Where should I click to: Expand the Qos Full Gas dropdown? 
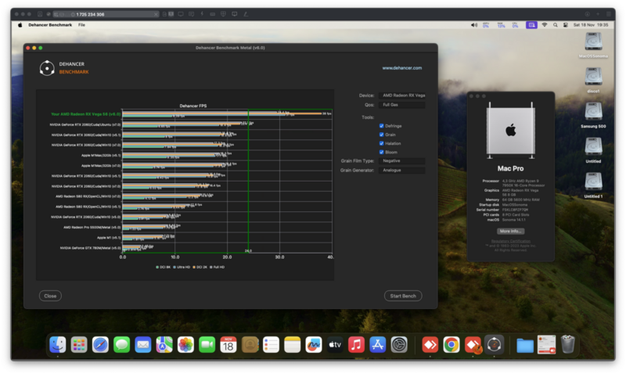(402, 104)
